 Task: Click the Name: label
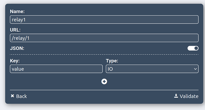pyautogui.click(x=17, y=12)
